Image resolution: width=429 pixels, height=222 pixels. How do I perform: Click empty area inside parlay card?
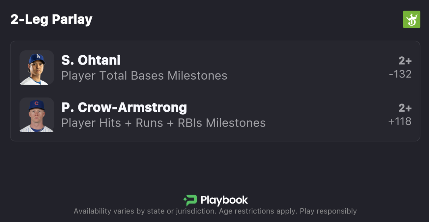click(x=307, y=92)
